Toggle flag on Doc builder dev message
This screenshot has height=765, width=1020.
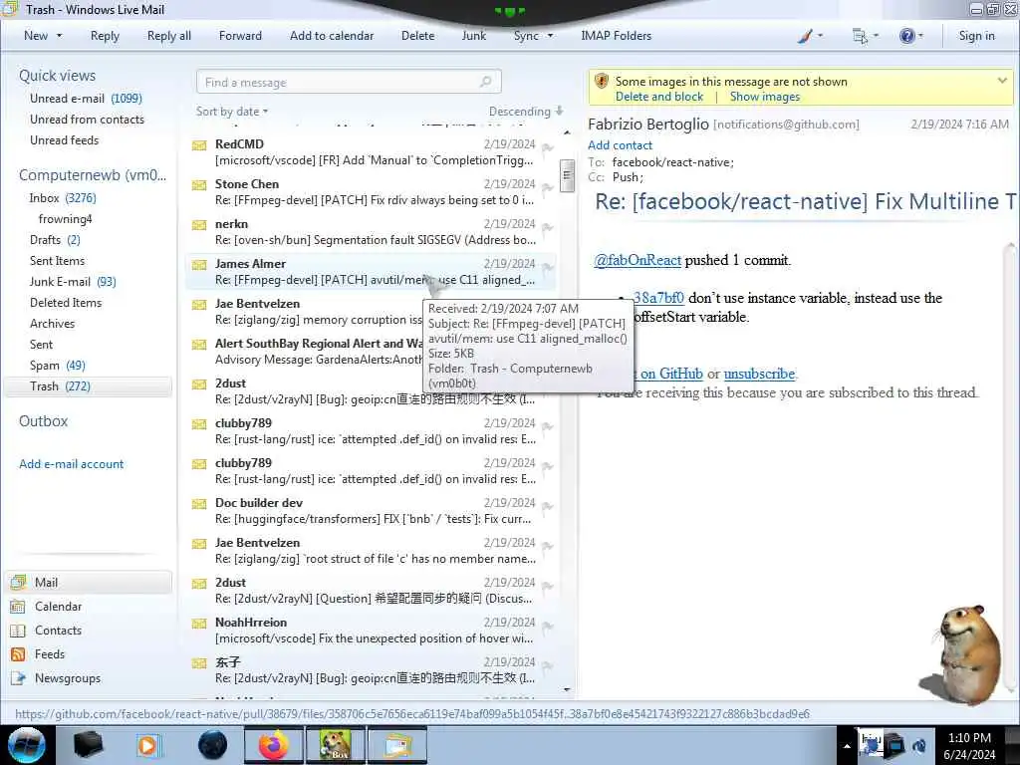click(547, 507)
